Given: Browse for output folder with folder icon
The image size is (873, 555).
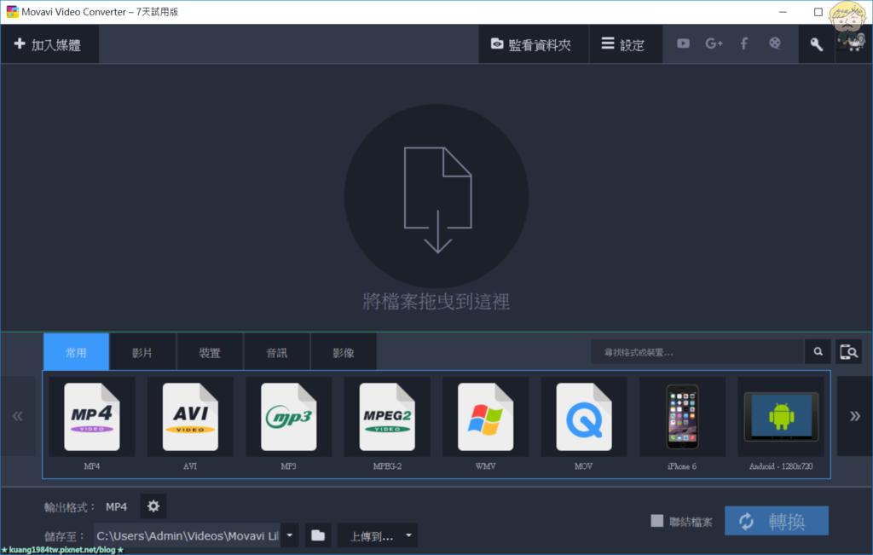Looking at the screenshot, I should click(x=318, y=535).
